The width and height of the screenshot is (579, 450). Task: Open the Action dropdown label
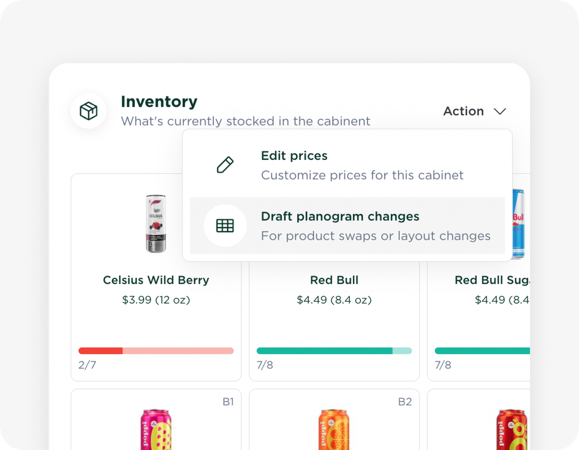tap(463, 111)
